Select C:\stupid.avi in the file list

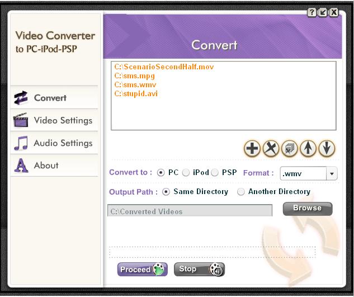point(136,94)
